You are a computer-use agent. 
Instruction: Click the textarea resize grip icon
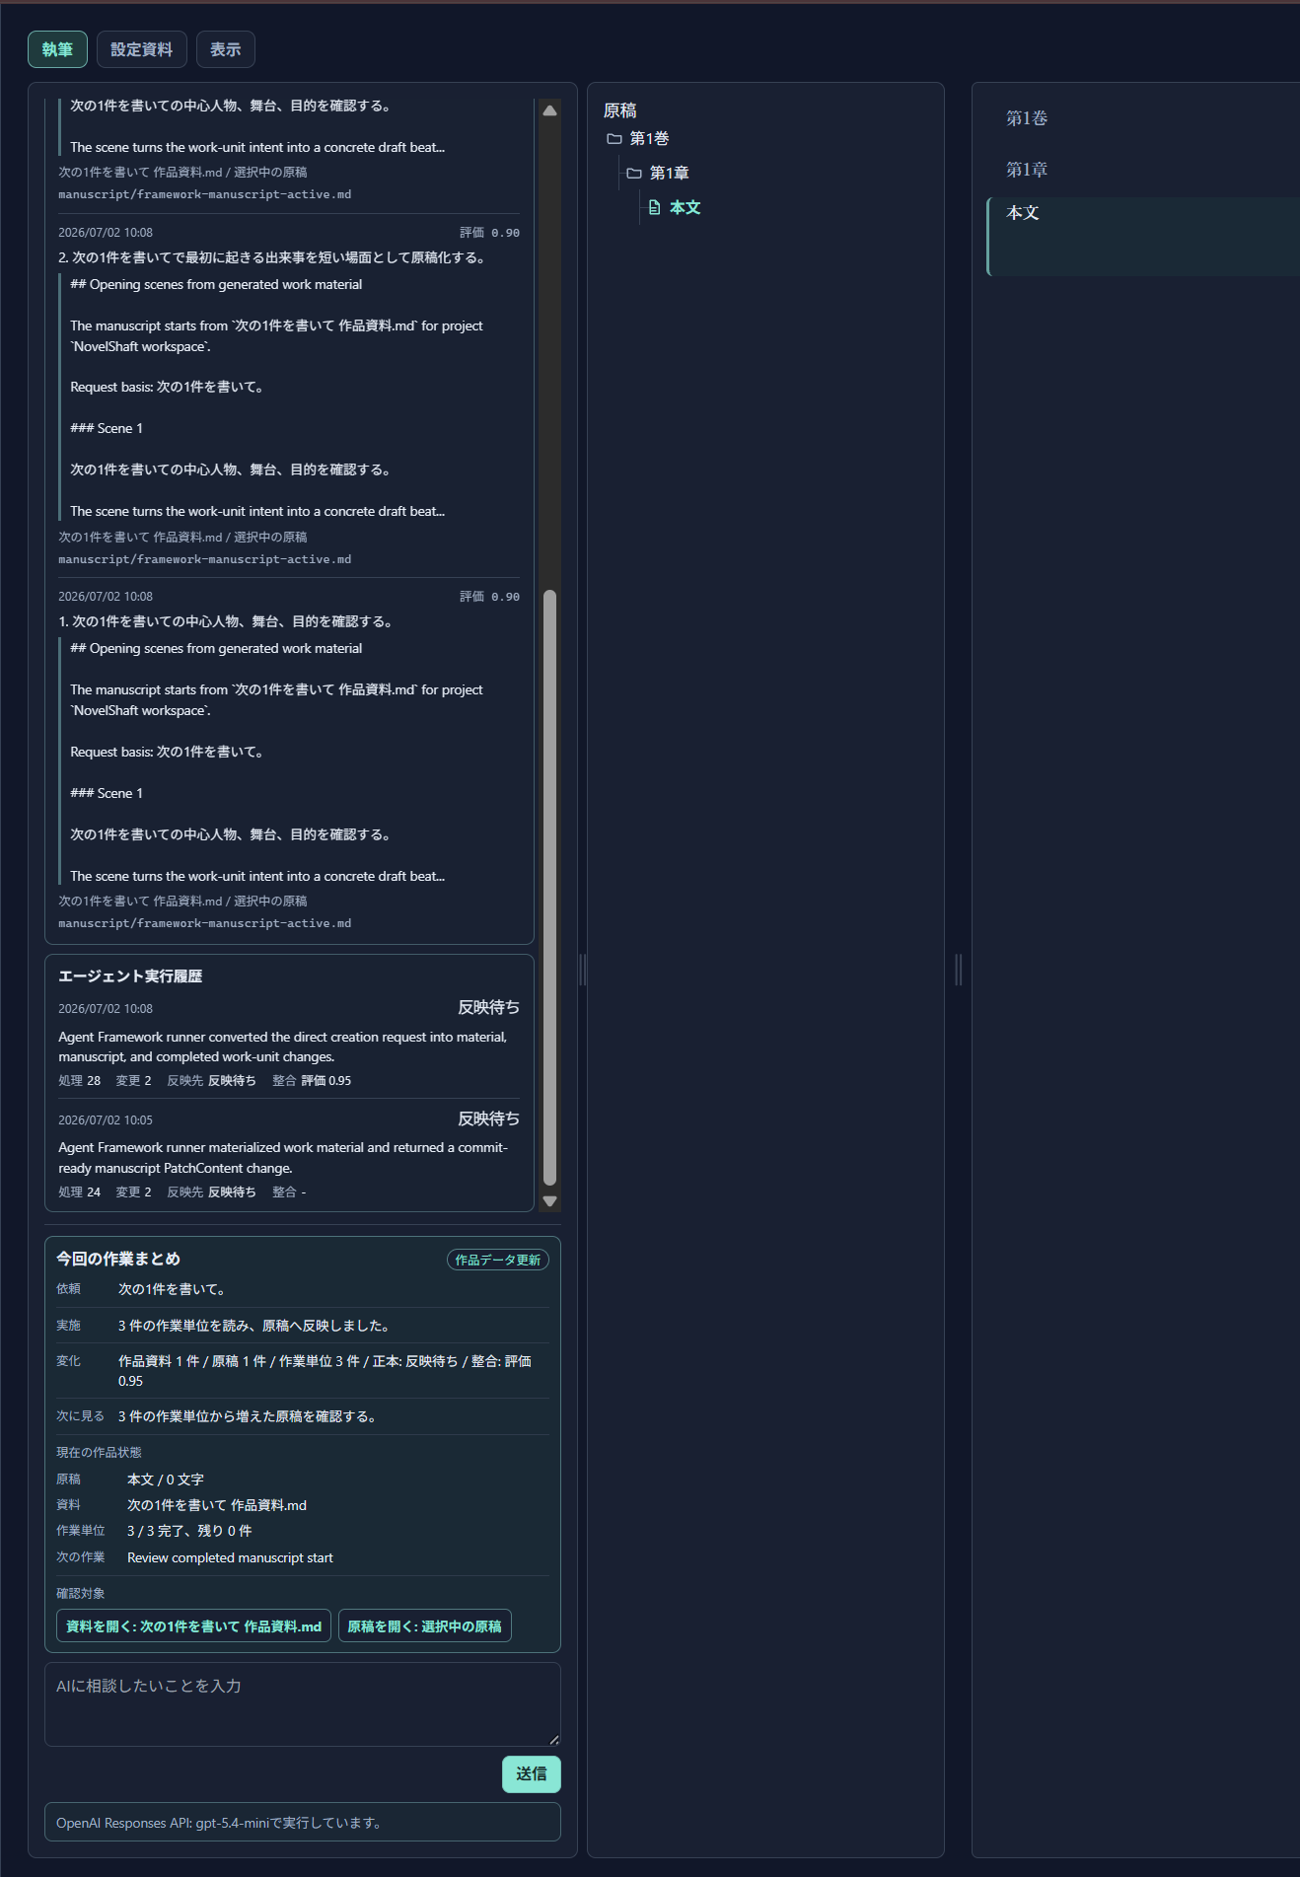click(x=554, y=1739)
